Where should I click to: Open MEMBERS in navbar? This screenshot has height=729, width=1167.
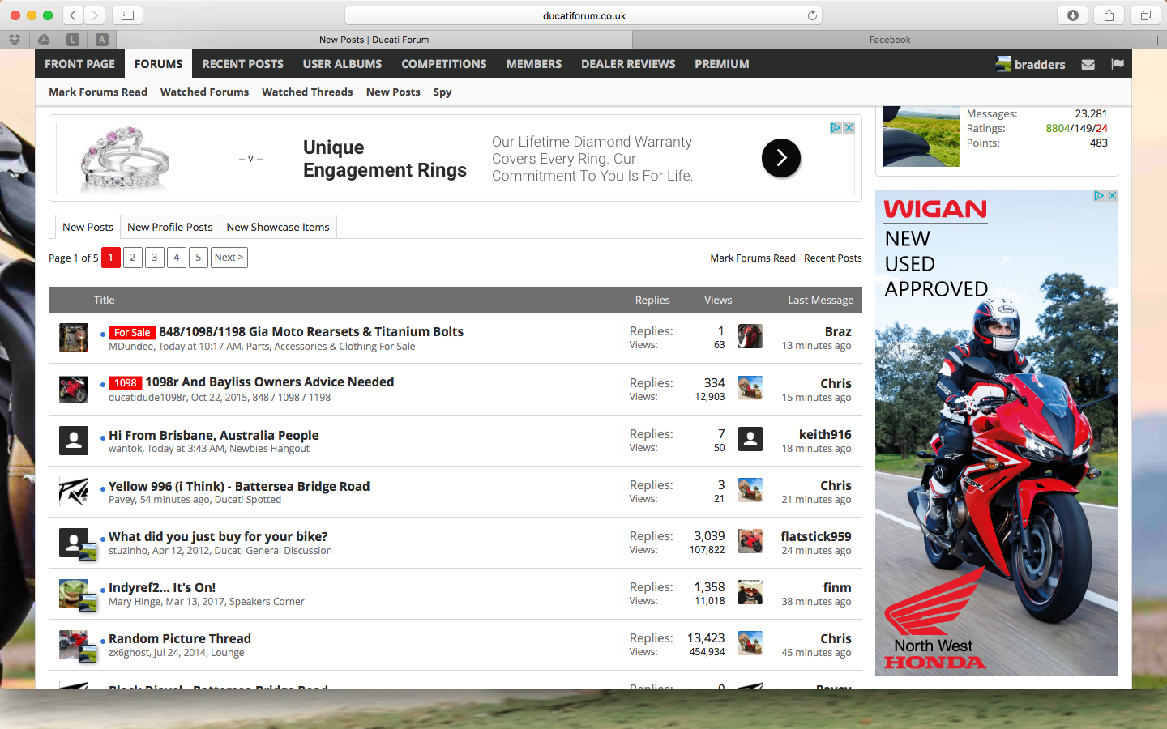point(534,64)
